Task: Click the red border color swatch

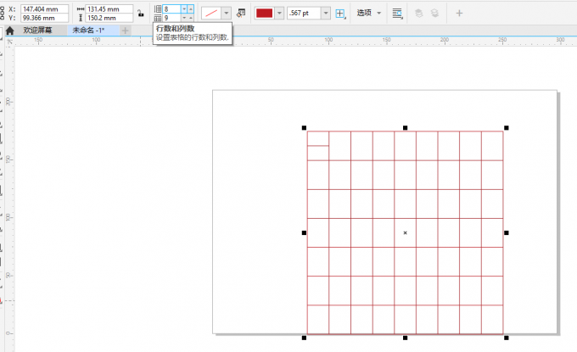Action: pos(264,14)
